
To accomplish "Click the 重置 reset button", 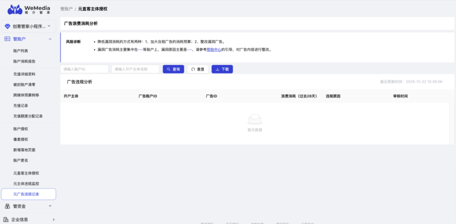I will 197,69.
